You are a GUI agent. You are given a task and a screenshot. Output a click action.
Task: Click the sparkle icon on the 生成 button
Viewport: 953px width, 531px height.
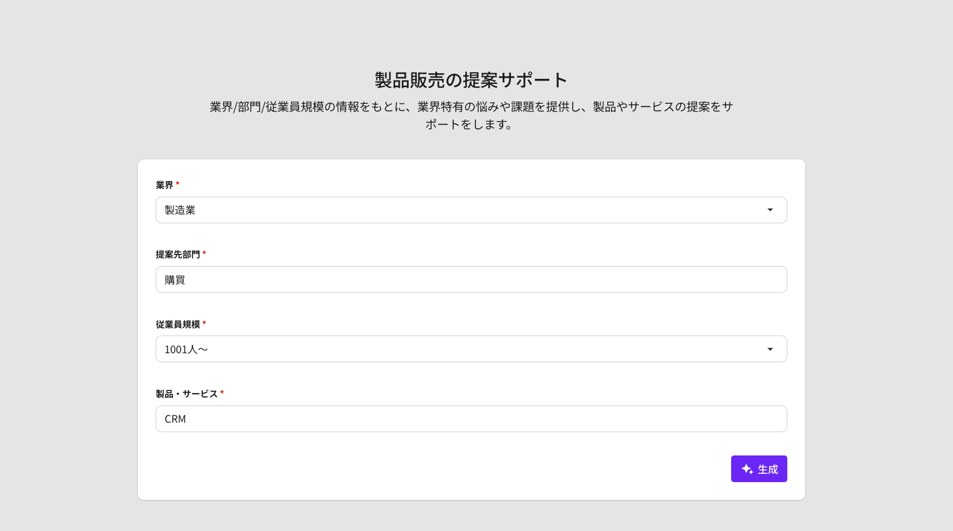[747, 469]
